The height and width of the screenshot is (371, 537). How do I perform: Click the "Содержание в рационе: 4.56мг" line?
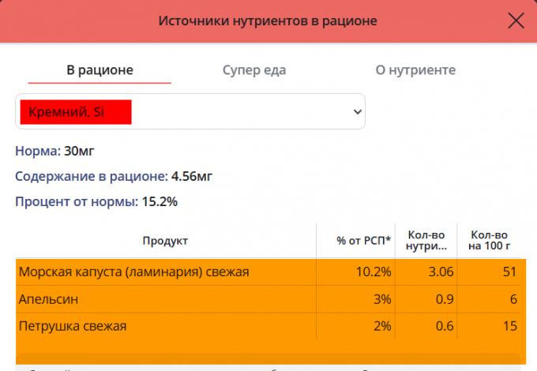[x=114, y=175]
